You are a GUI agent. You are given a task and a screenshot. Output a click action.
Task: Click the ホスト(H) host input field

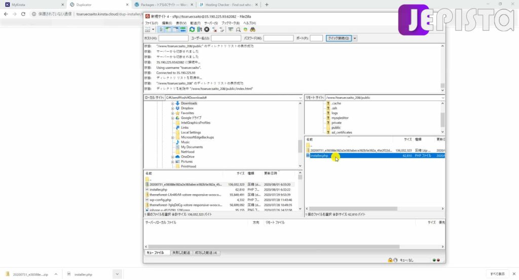point(173,38)
